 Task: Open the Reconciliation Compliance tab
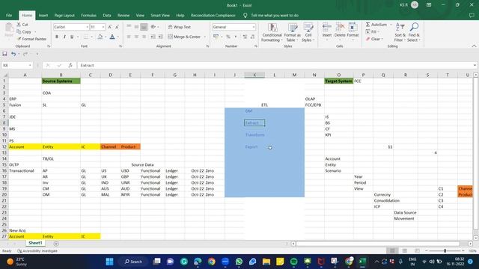[213, 15]
